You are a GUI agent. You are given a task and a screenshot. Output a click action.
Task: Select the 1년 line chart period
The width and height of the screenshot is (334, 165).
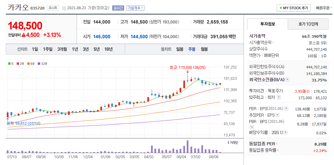pyautogui.click(x=75, y=49)
